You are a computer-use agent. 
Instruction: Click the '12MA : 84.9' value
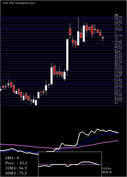click(x=16, y=168)
